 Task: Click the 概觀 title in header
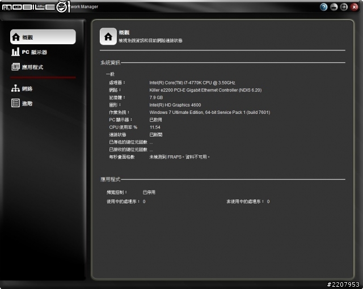point(124,32)
